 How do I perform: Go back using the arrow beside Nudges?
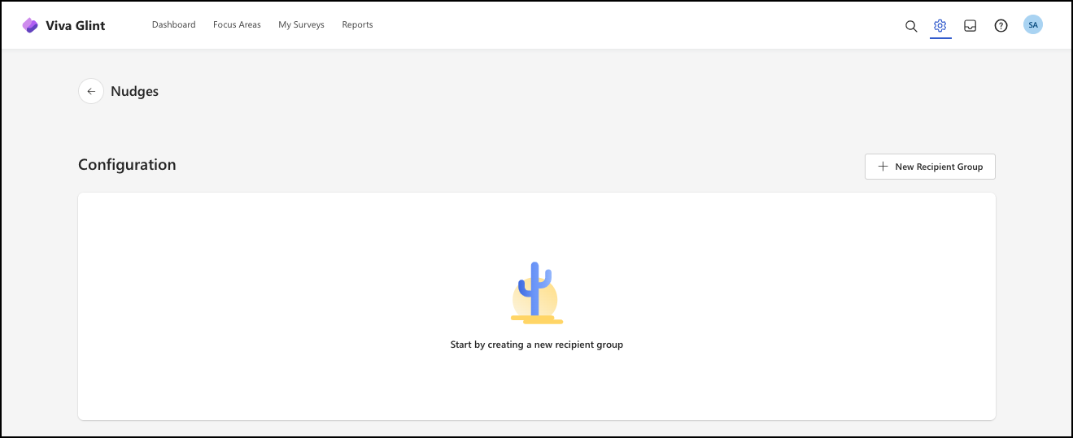coord(91,91)
